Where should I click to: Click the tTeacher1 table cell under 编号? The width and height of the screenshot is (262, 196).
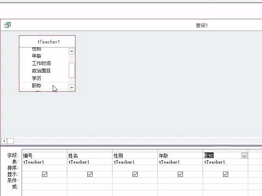click(44, 162)
